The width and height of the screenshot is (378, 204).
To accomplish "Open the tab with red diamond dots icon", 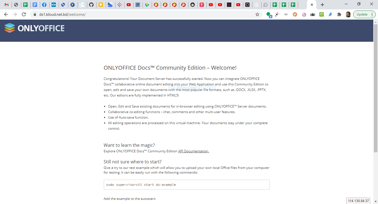I will click(x=119, y=5).
